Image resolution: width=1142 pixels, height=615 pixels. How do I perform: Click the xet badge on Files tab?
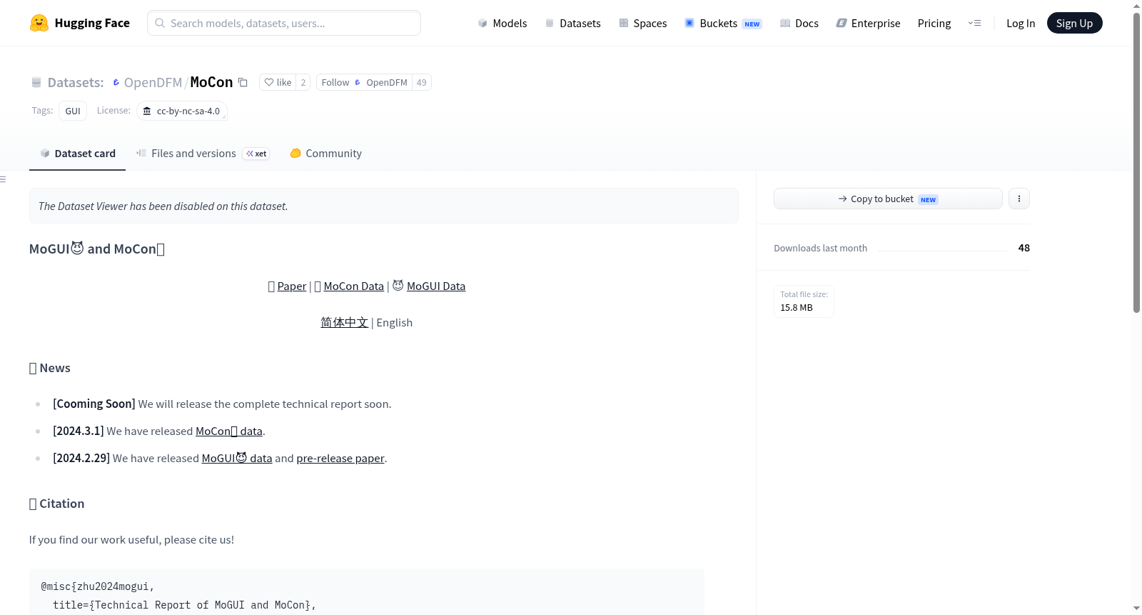tap(256, 154)
